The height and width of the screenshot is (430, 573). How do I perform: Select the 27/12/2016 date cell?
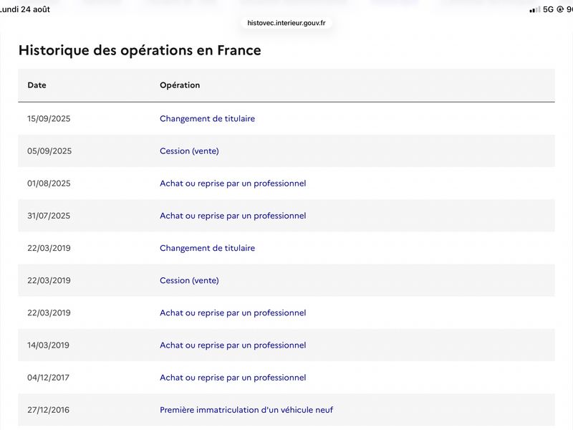tap(48, 410)
